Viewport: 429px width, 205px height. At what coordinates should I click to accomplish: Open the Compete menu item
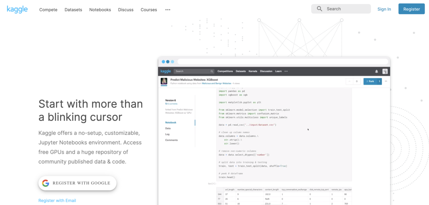[48, 10]
